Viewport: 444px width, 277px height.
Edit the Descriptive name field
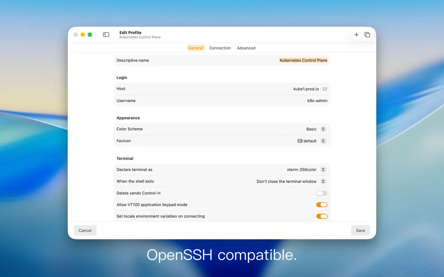[303, 60]
